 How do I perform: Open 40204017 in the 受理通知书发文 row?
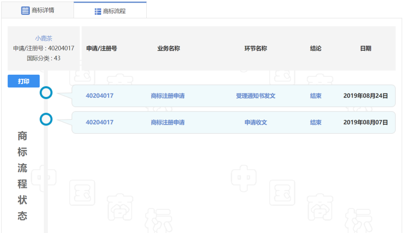pos(100,96)
